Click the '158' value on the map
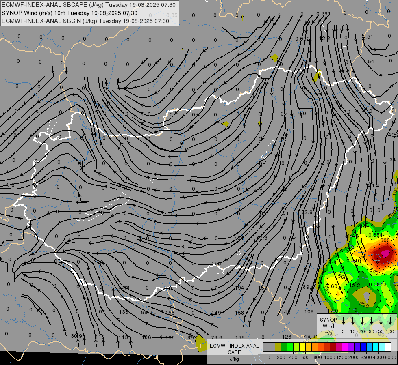This screenshot has height=365, width=398. click(239, 313)
